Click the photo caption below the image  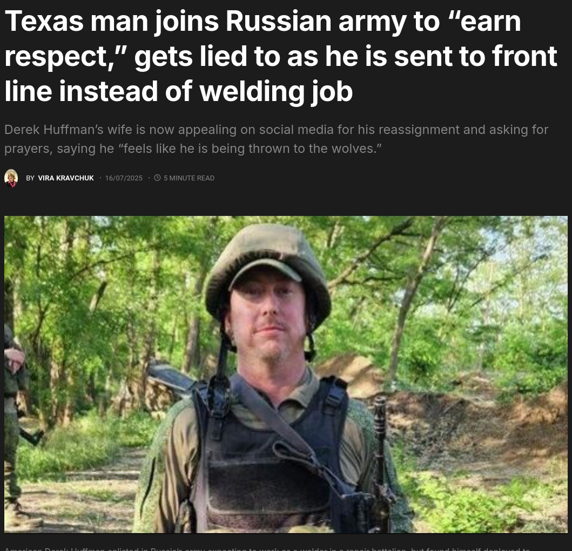point(267,548)
